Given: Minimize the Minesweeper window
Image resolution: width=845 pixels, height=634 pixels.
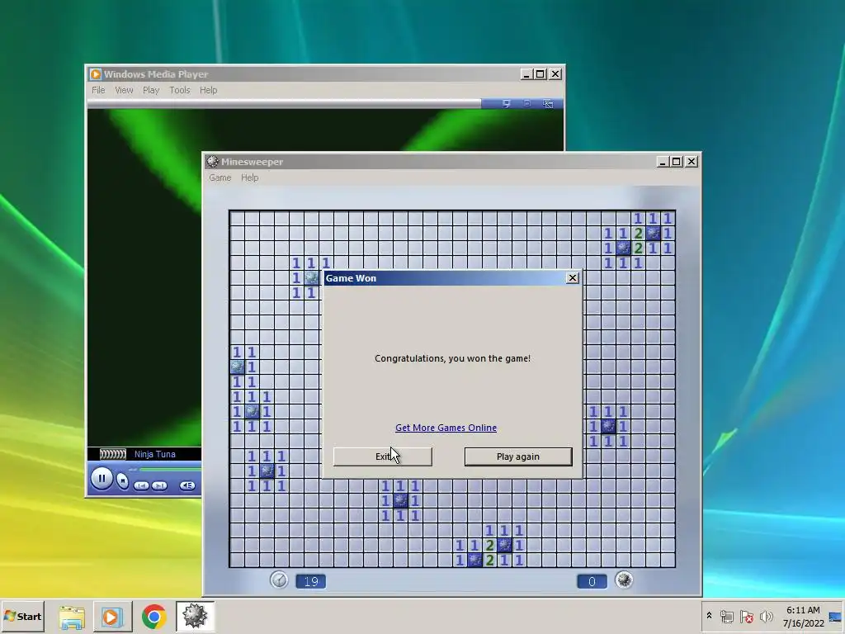Looking at the screenshot, I should 663,161.
